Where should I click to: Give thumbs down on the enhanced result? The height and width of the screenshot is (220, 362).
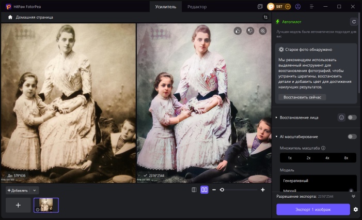(250, 31)
